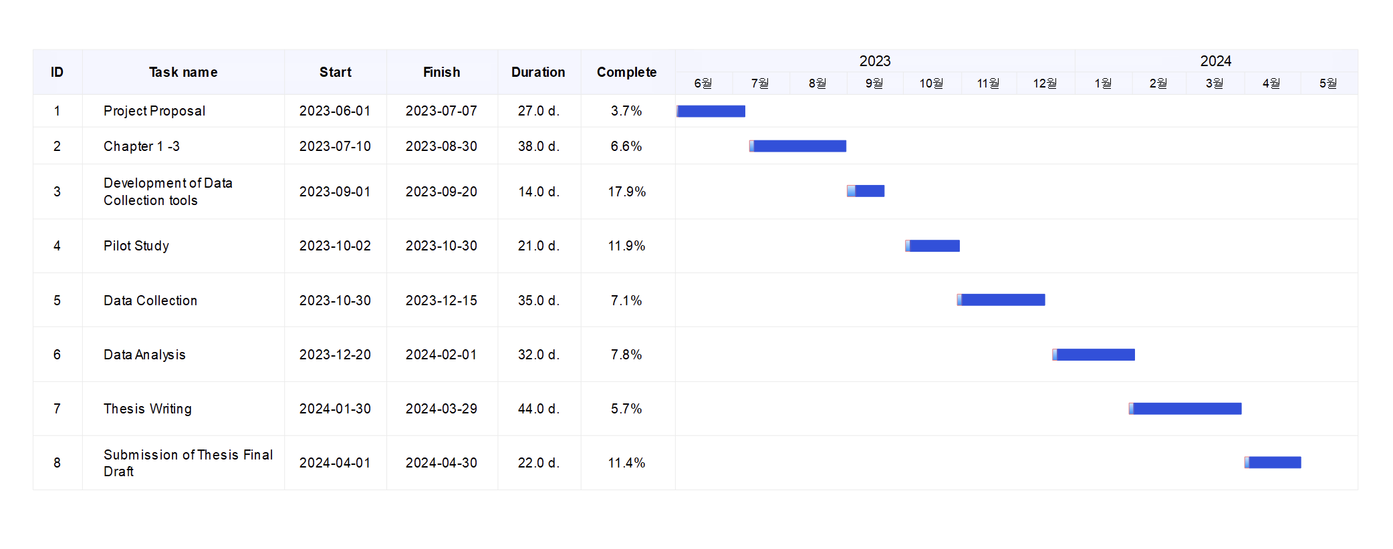Click the Data Analysis Gantt bar

click(x=1094, y=355)
